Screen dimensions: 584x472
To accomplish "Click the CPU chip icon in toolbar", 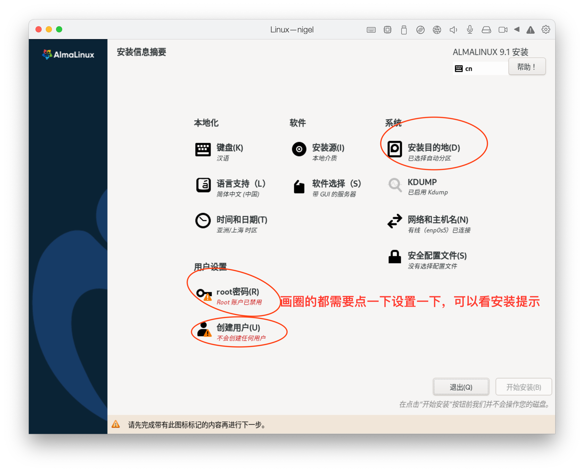I will (x=387, y=30).
